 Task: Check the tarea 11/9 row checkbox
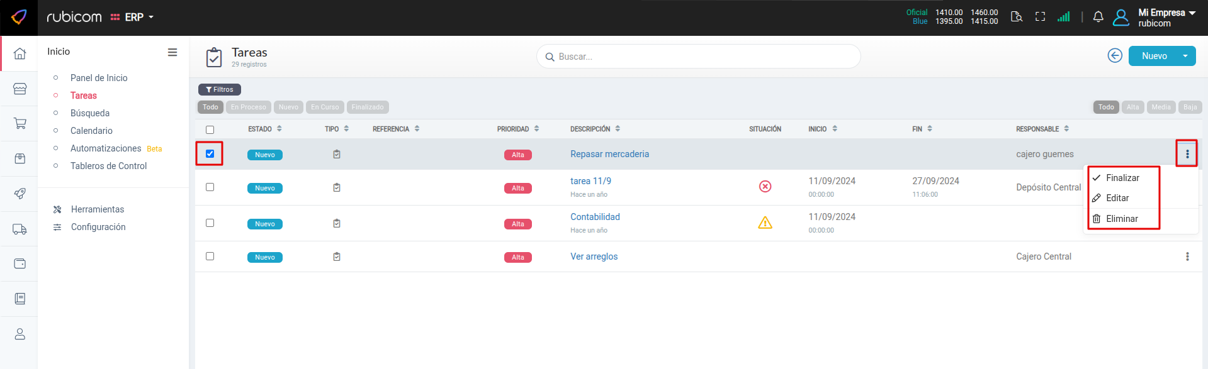[x=210, y=187]
